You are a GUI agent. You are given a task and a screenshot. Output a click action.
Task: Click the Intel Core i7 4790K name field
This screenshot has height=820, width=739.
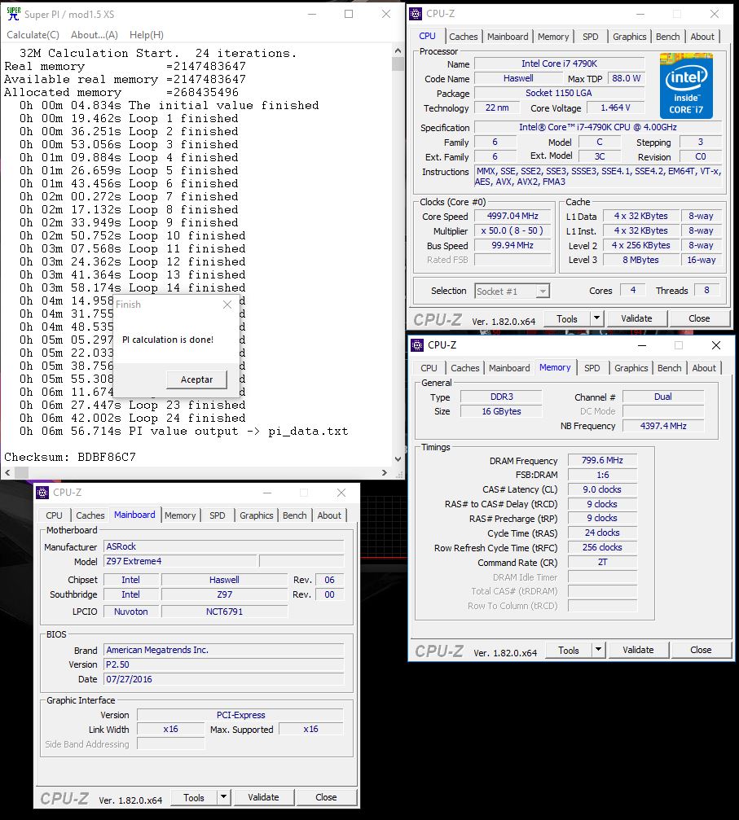point(559,64)
